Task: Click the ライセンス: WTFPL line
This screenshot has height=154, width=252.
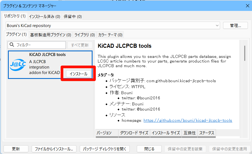Action: [127, 87]
